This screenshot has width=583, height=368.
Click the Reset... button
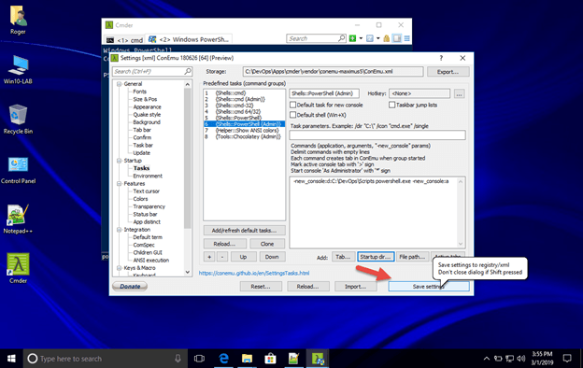pyautogui.click(x=261, y=287)
